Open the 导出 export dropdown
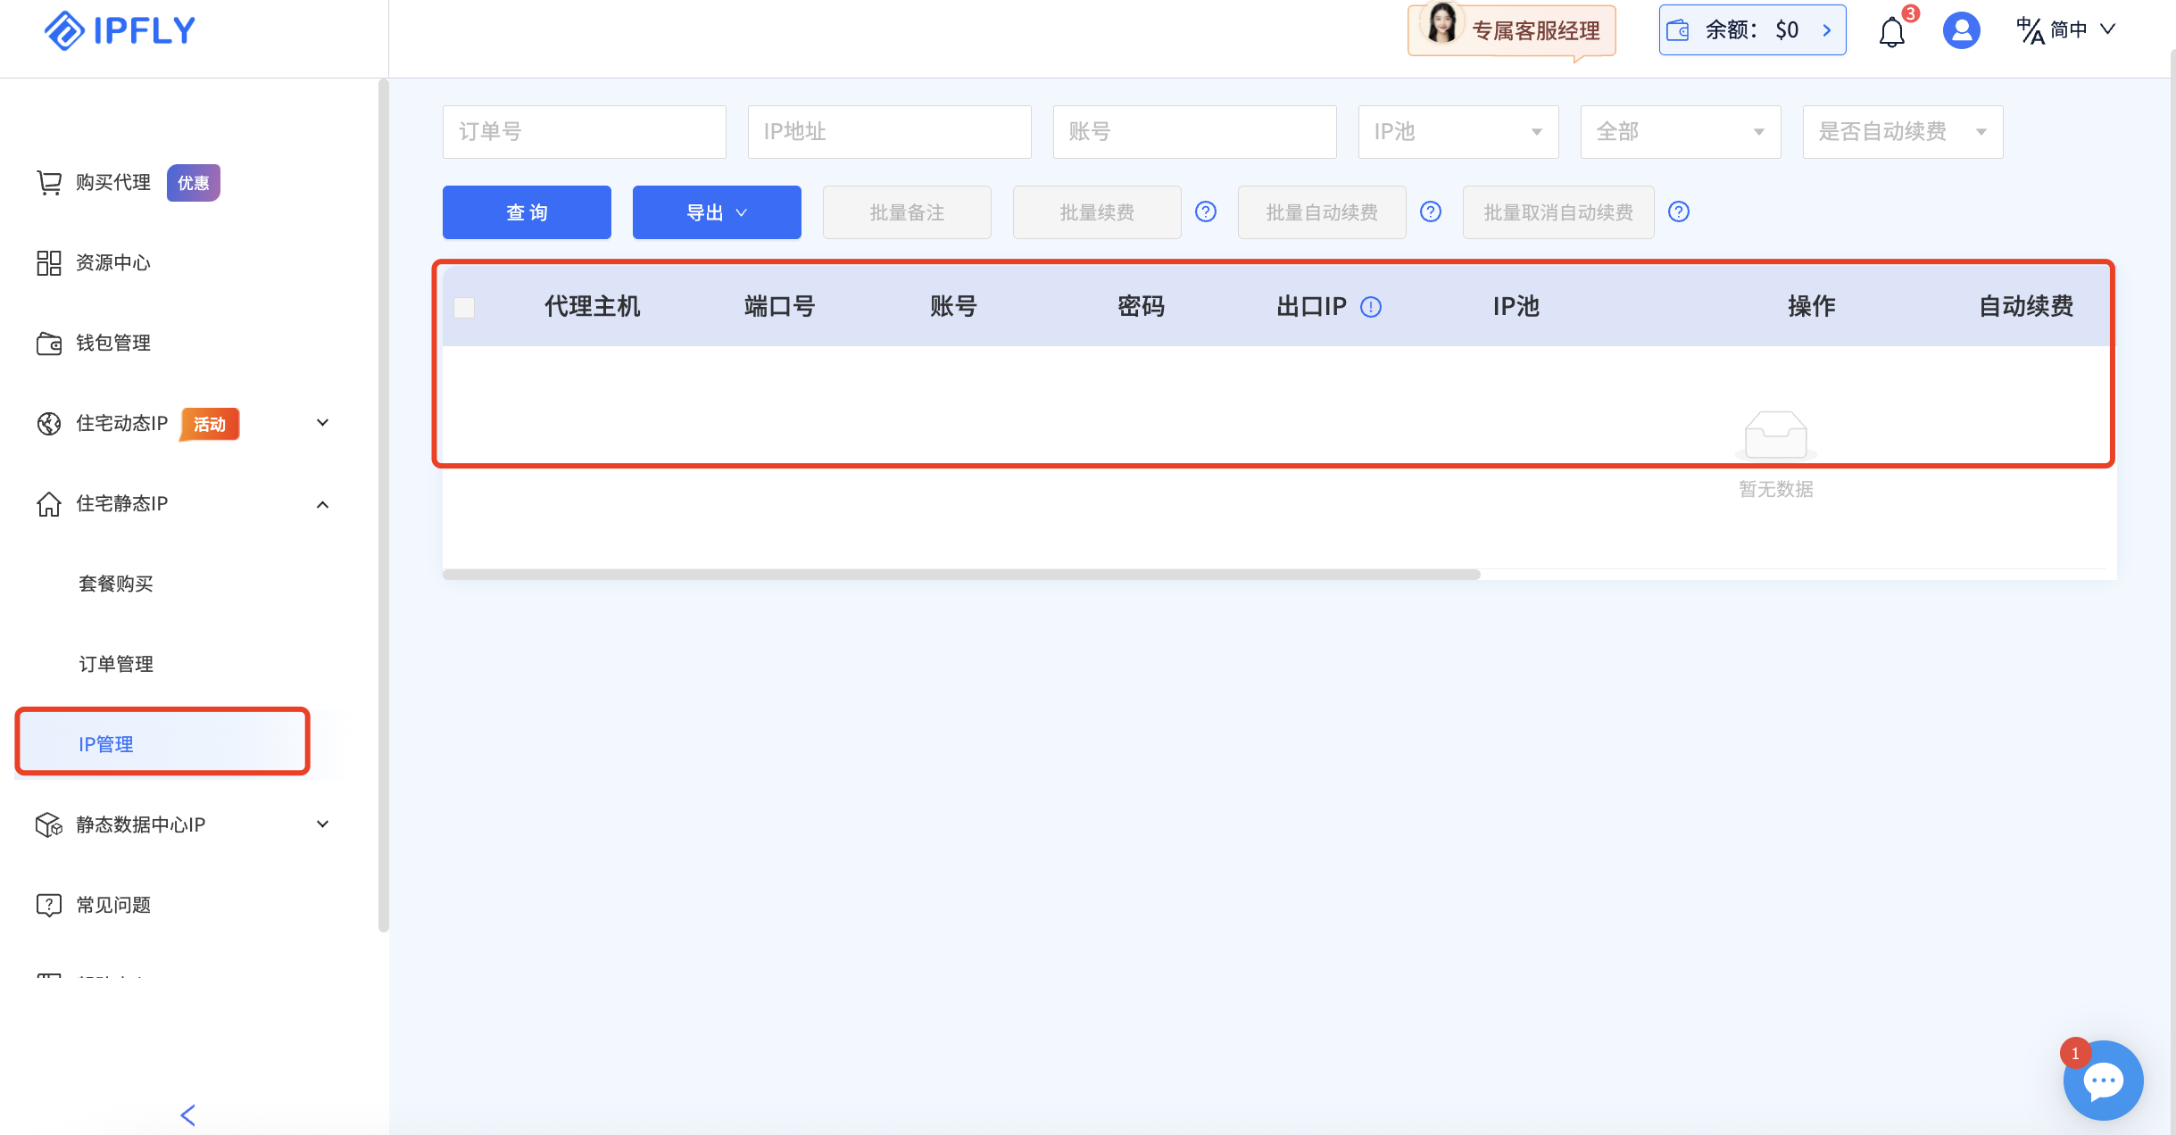 [x=717, y=212]
